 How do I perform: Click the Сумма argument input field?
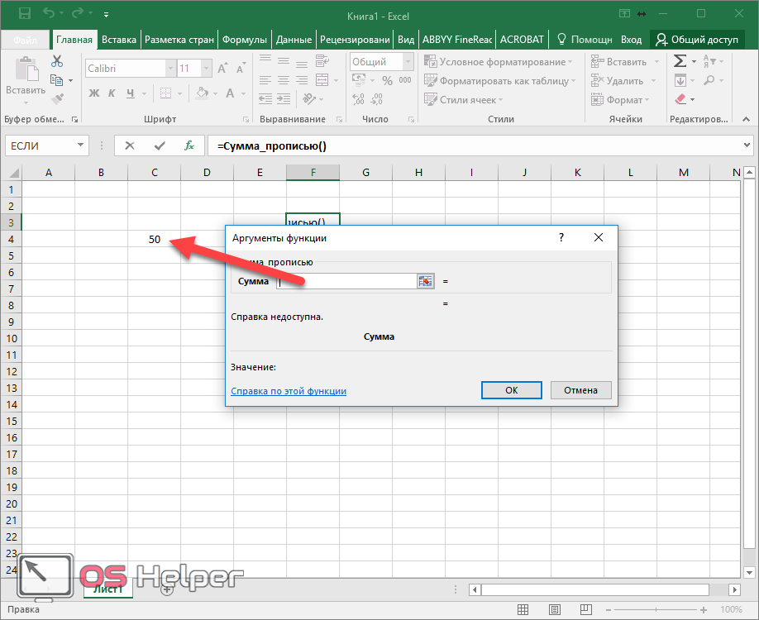click(347, 282)
